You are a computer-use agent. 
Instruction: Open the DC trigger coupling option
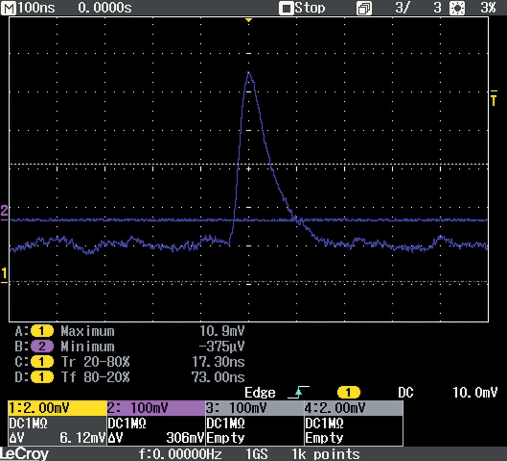(406, 393)
